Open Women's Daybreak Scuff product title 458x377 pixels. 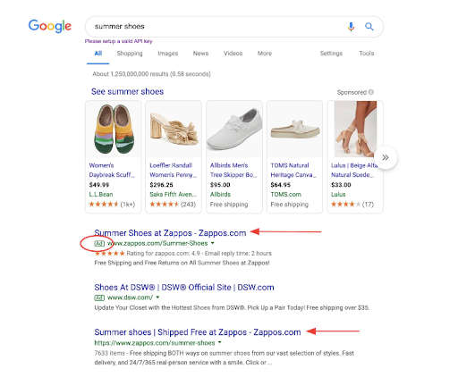click(x=112, y=170)
